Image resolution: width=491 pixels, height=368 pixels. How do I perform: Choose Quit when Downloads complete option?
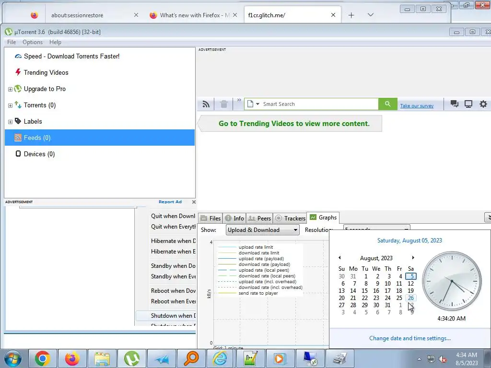[173, 216]
